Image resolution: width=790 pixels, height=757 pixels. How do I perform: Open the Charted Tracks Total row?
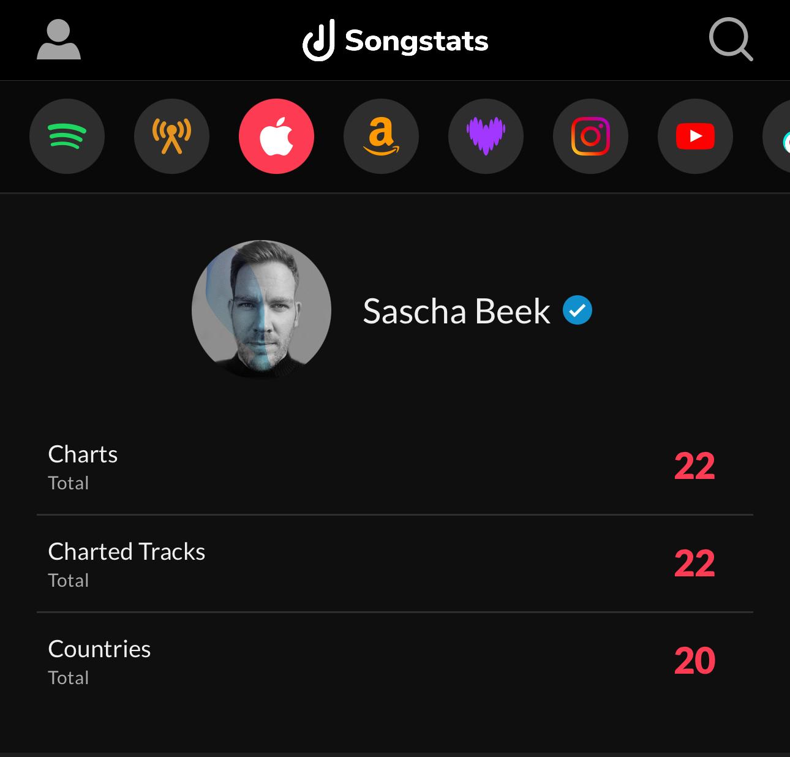tap(395, 564)
